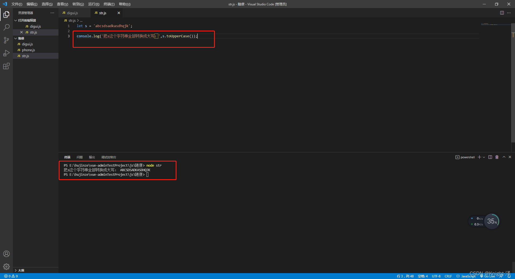Screen dimensions: 515x279
Task: Start Go Live server
Action: [487, 276]
